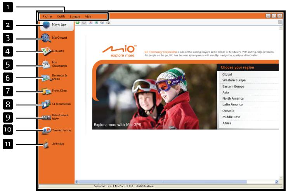Open Activation padlock icon

click(46, 144)
